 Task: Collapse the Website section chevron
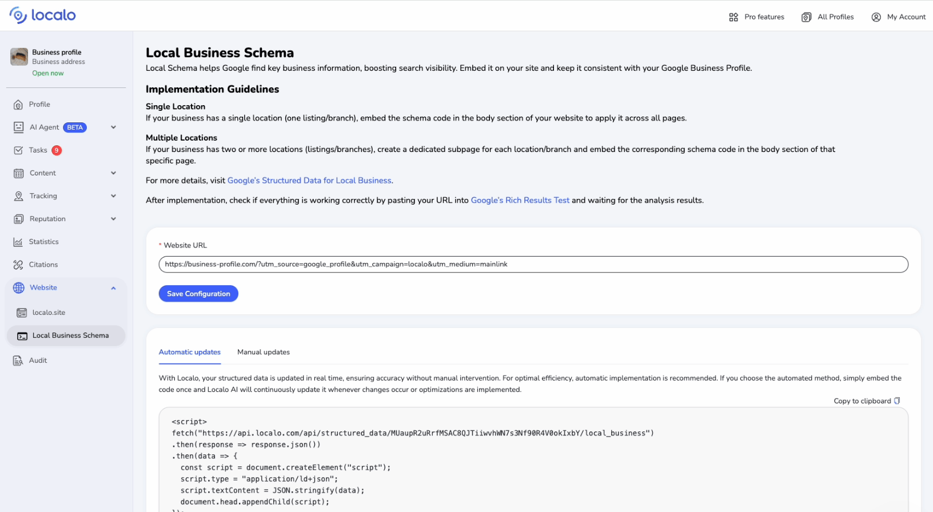[113, 288]
